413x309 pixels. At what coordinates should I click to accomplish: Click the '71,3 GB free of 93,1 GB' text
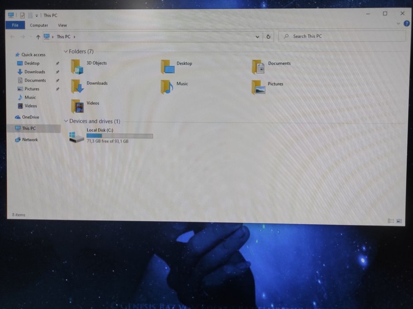tap(107, 141)
